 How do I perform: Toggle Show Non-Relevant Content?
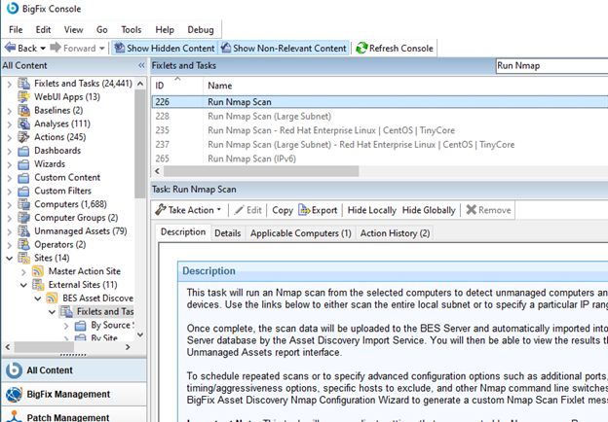(x=283, y=48)
